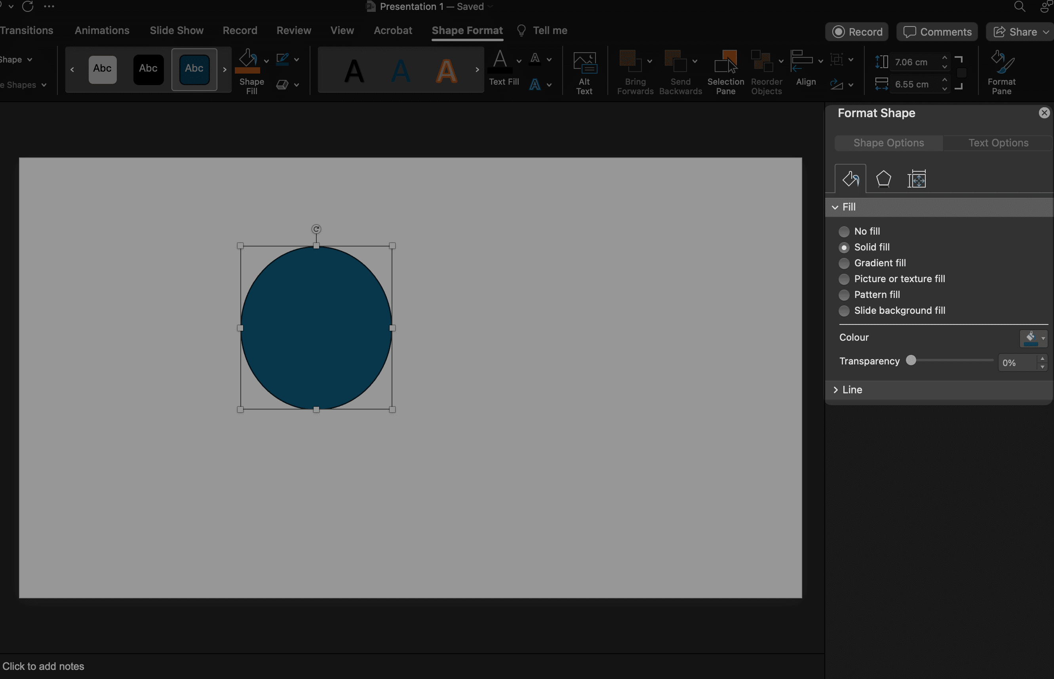Open the Transitions tab

[x=27, y=30]
